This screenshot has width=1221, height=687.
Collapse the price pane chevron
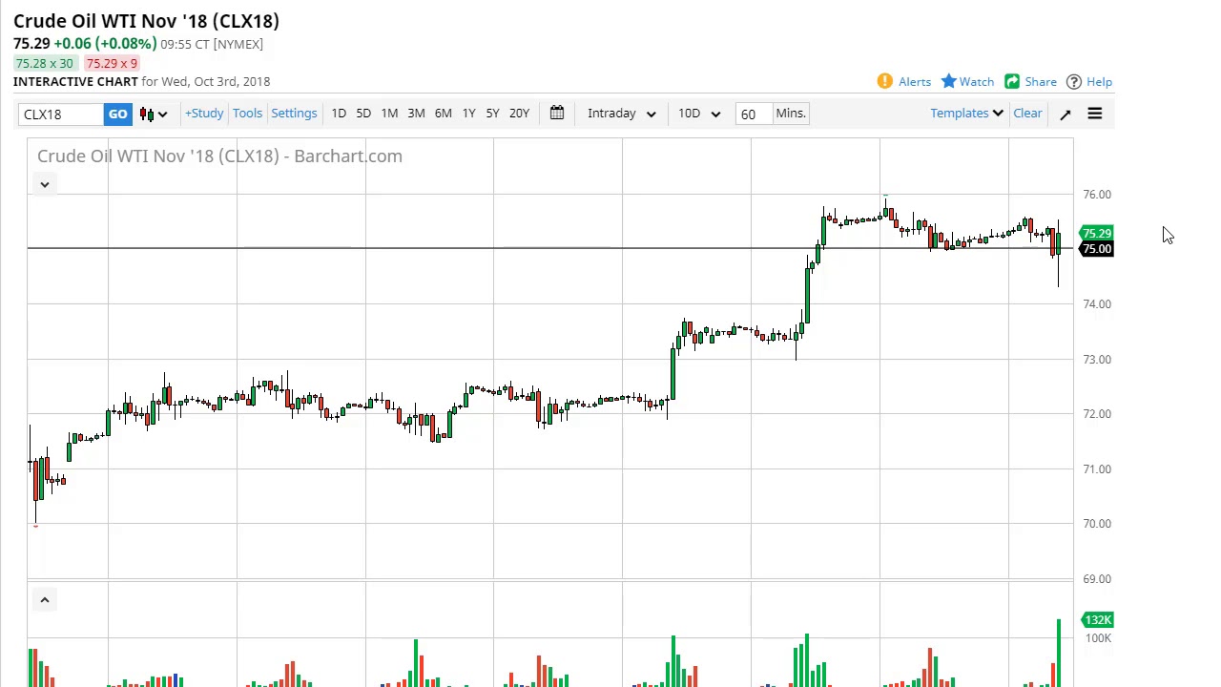[x=44, y=184]
